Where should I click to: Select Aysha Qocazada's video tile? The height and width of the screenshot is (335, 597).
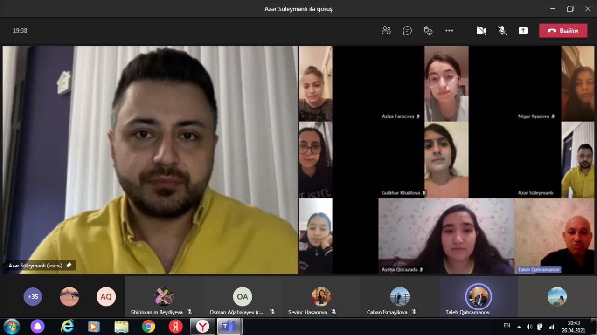coord(446,236)
